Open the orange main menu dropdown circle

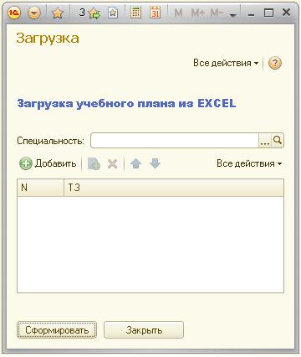tap(34, 13)
